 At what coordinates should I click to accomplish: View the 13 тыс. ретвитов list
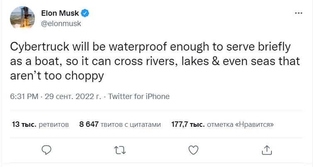40,124
